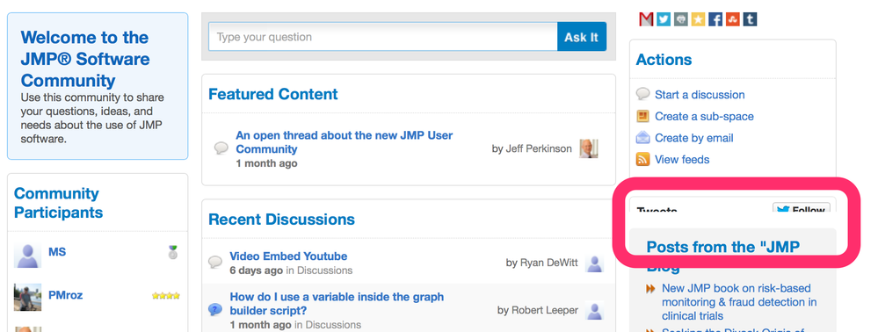This screenshot has height=332, width=878.
Task: Open View feeds link
Action: pos(682,160)
